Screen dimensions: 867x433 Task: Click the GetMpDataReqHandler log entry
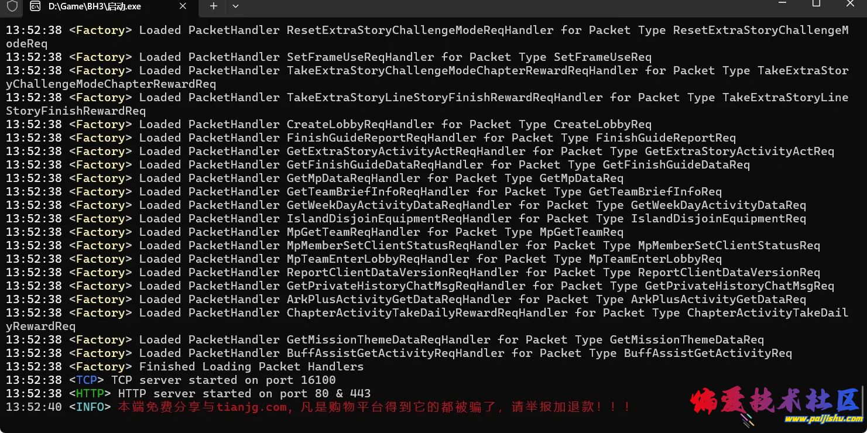314,178
